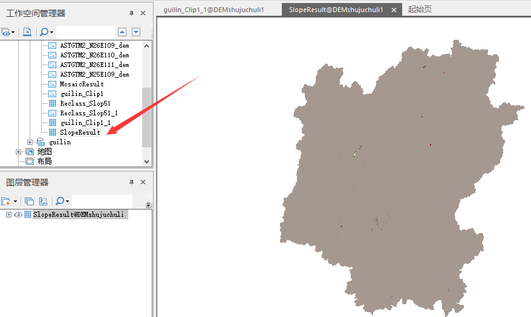
Task: Select guilin_Clip1 dataset in tree
Action: (82, 94)
